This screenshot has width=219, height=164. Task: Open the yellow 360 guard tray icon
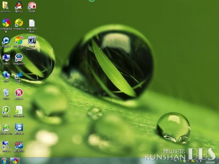[193, 161]
